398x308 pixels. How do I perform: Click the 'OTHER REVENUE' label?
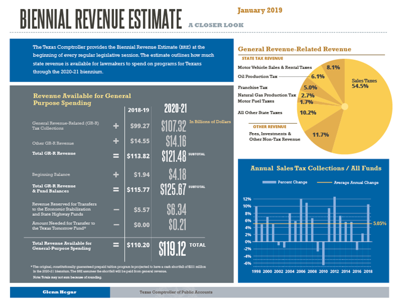tap(270, 127)
